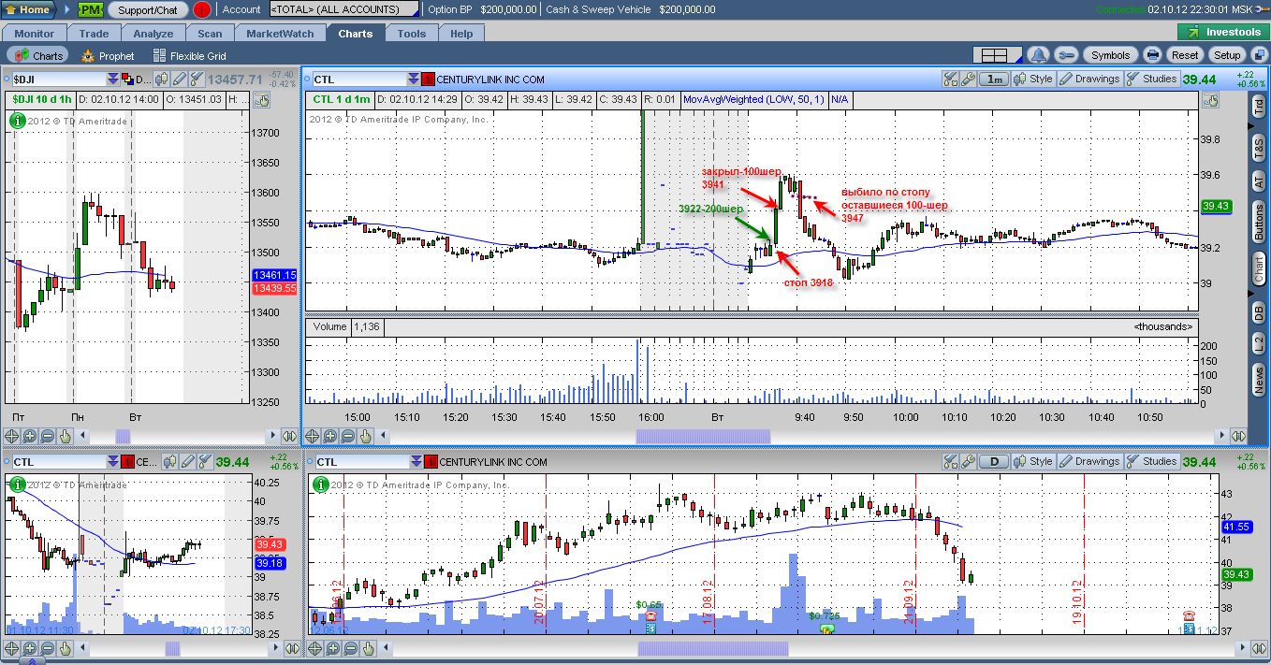Click the horizontal scrollbar thumb under the $DJI chart
Image resolution: width=1271 pixels, height=665 pixels.
[123, 436]
